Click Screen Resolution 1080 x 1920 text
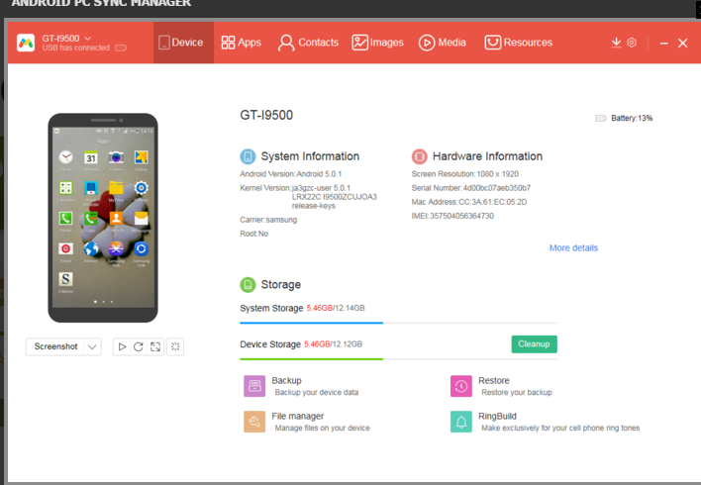Viewport: 701px width, 485px height. click(x=465, y=174)
